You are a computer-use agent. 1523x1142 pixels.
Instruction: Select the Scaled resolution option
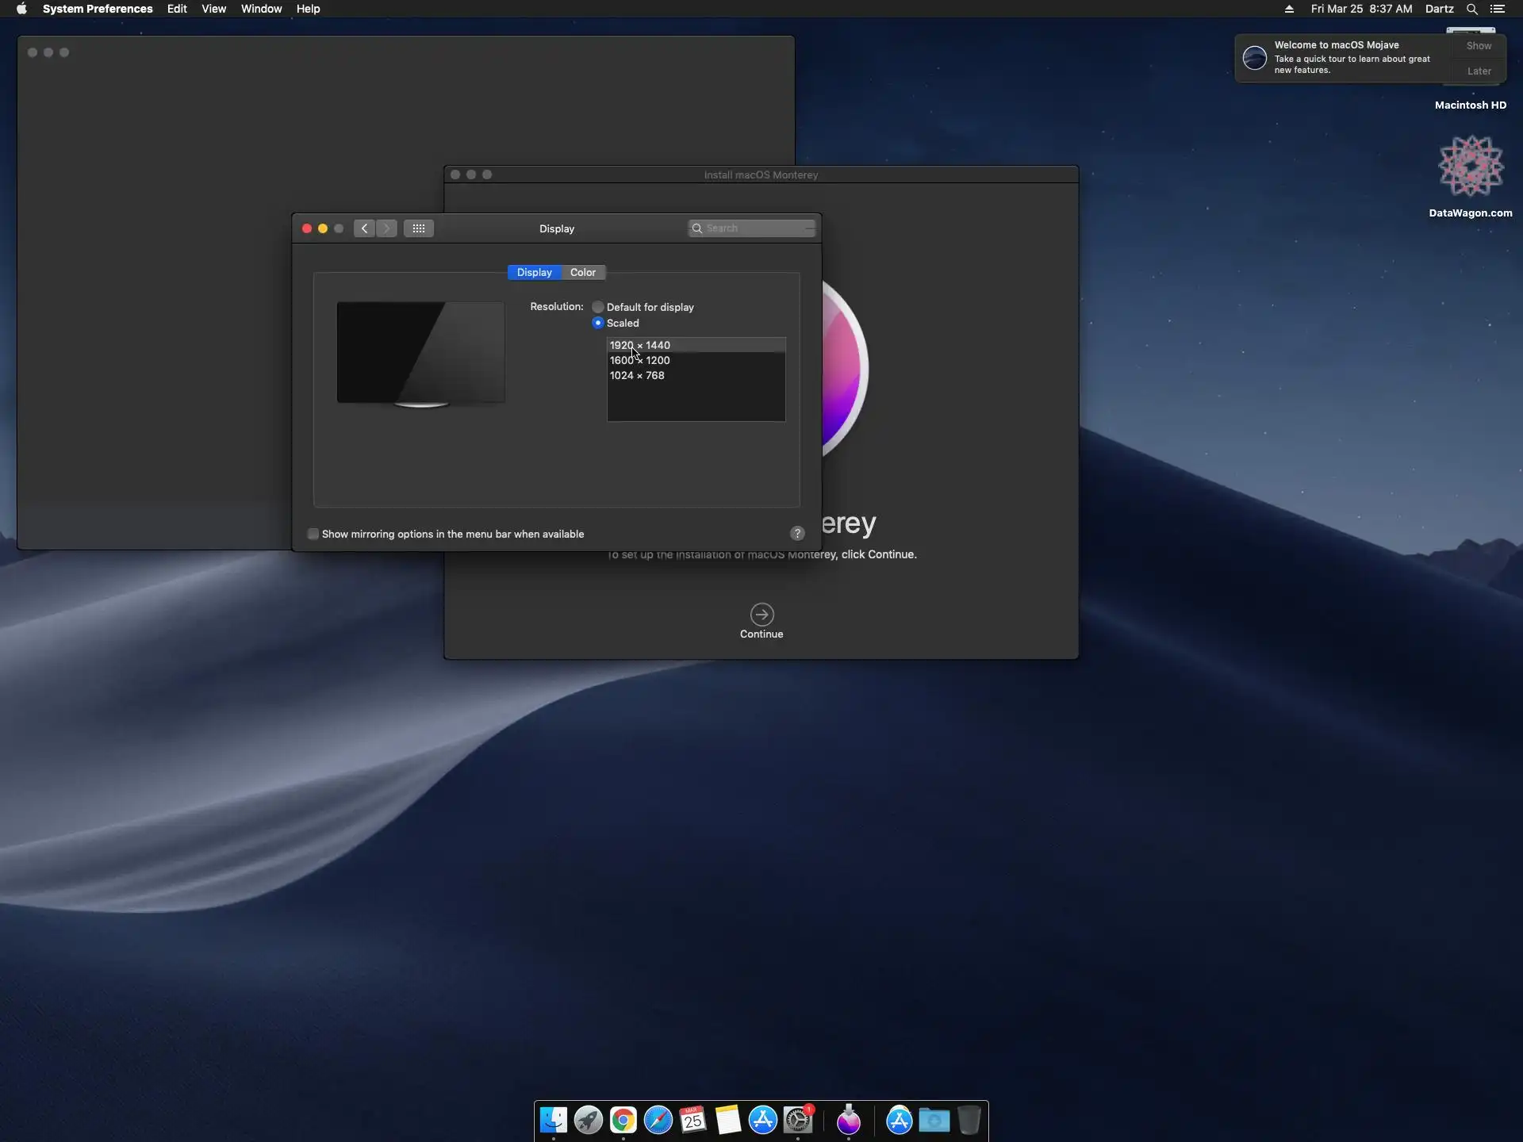598,323
